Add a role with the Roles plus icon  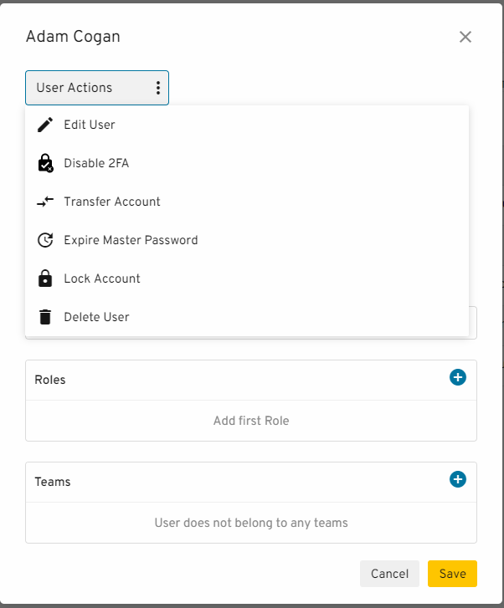tap(458, 377)
